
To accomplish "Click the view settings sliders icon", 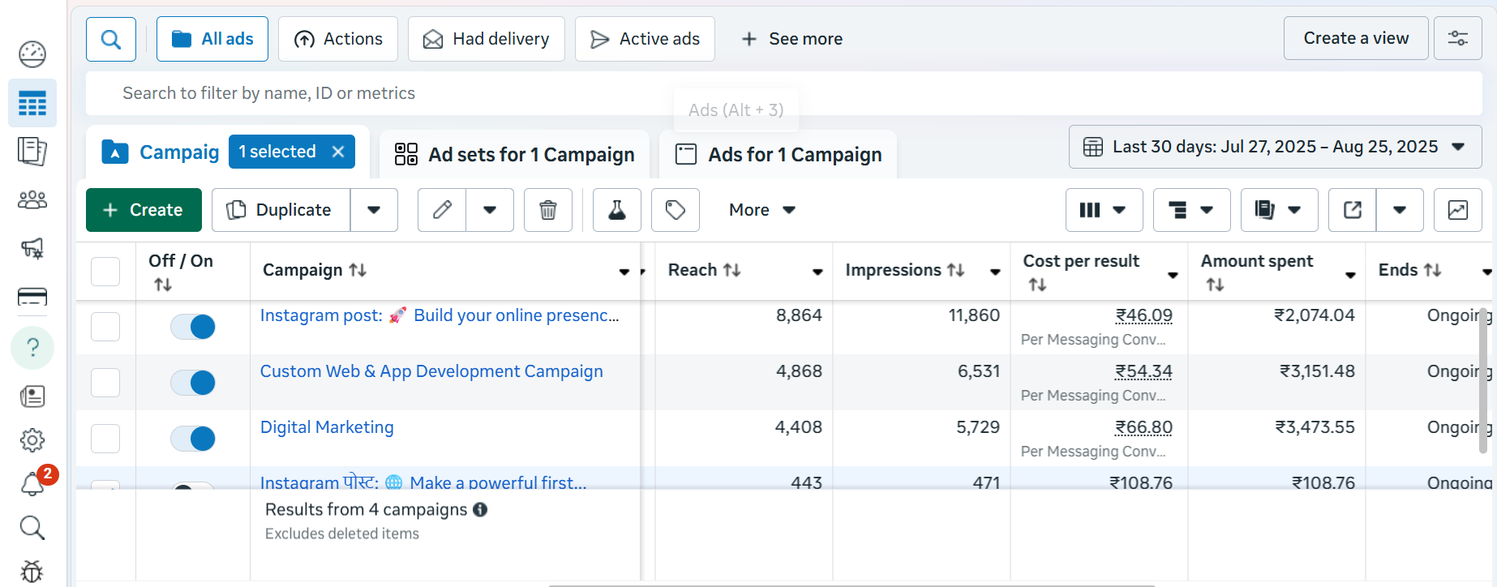I will 1457,38.
